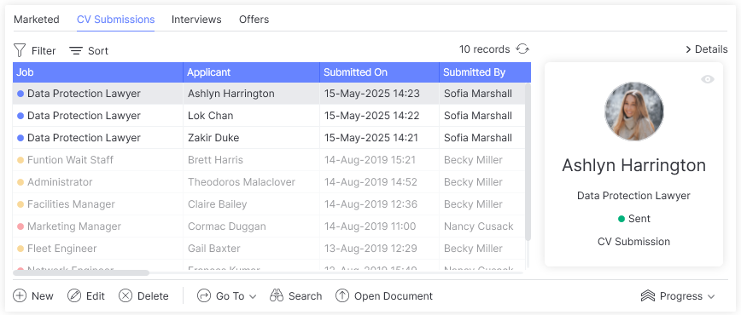
Task: Refresh records with the circular arrows icon
Action: [x=522, y=49]
